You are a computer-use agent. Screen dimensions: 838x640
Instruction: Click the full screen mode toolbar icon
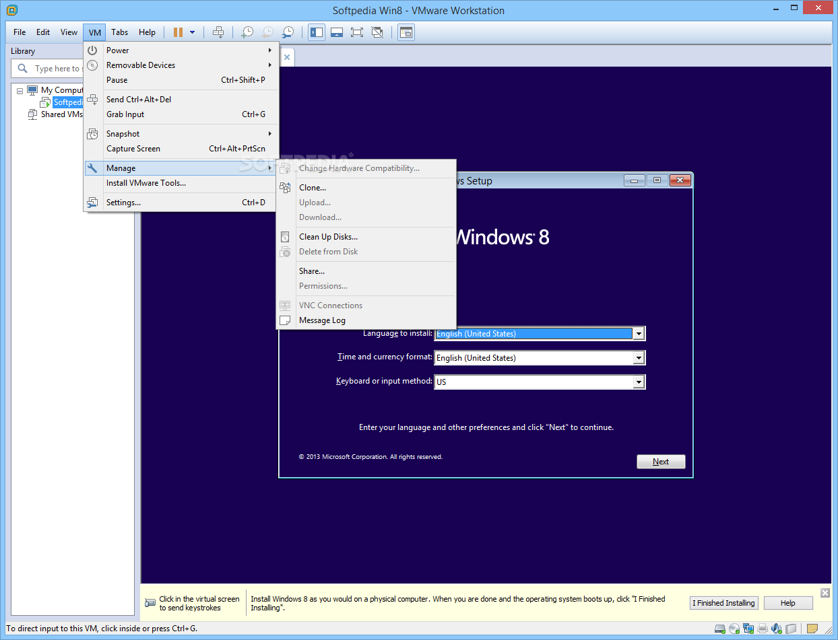click(357, 32)
